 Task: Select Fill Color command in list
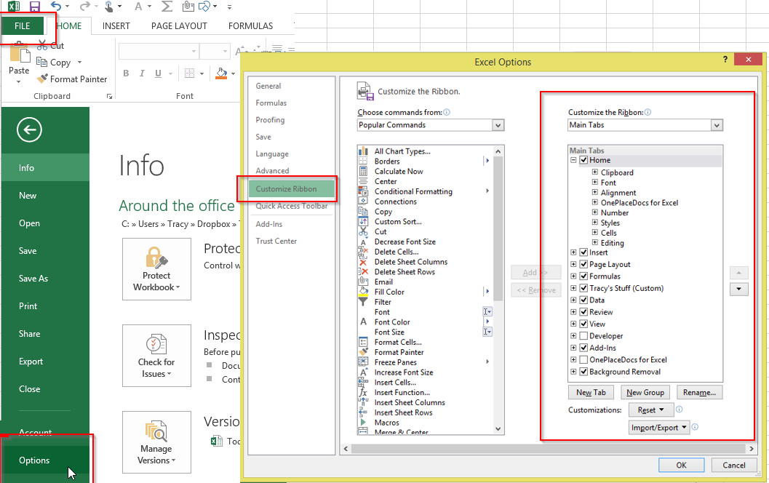(x=389, y=292)
